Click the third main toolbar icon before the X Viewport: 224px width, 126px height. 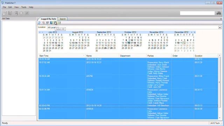[16, 13]
